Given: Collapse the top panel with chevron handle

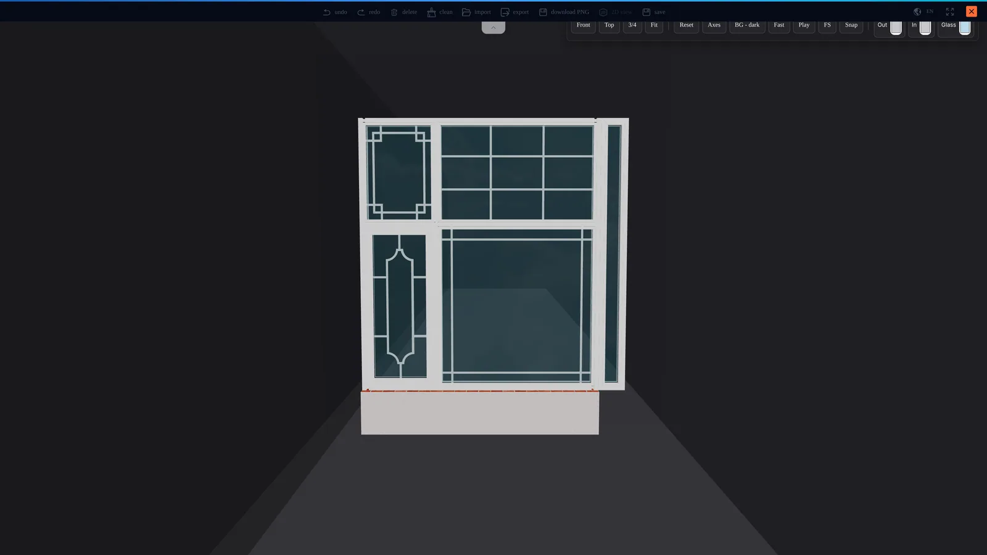Looking at the screenshot, I should click(493, 27).
